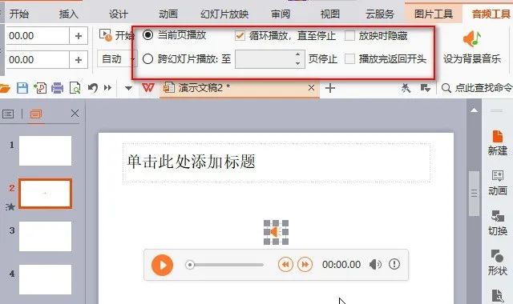Click the upper 00.00 time field
Image resolution: width=513 pixels, height=304 pixels.
tap(37, 35)
